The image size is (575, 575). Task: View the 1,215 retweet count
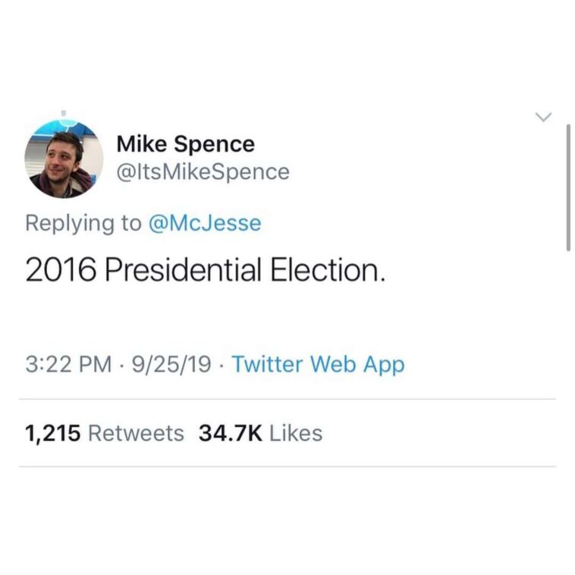click(x=53, y=433)
